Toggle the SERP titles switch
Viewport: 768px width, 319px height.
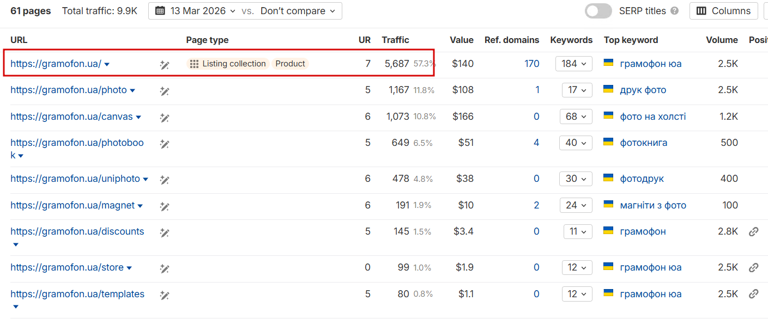point(598,11)
